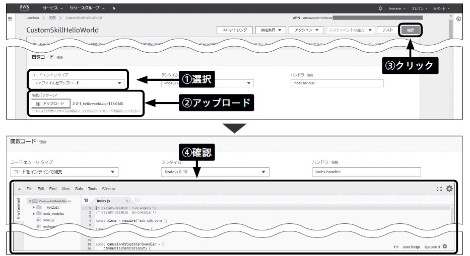This screenshot has width=470, height=256.
Task: Open the notifications bell
Action: tap(380, 9)
